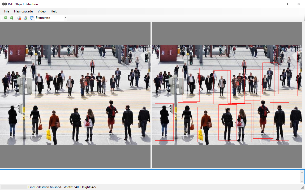Click the progress bar in the status bar
The width and height of the screenshot is (305, 190).
[14, 187]
